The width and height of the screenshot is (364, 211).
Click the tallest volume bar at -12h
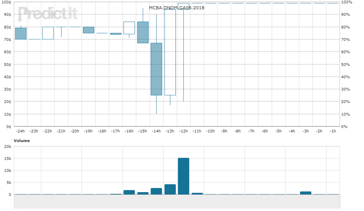point(183,176)
